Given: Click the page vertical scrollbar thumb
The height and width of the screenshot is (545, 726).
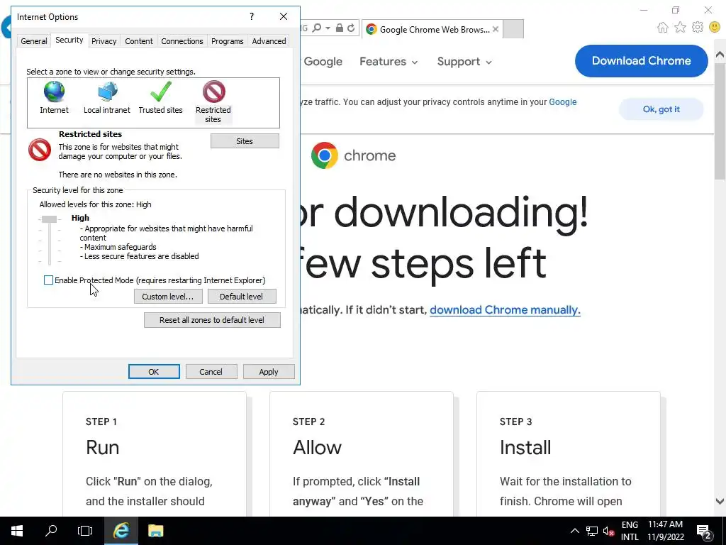Looking at the screenshot, I should click(720, 121).
